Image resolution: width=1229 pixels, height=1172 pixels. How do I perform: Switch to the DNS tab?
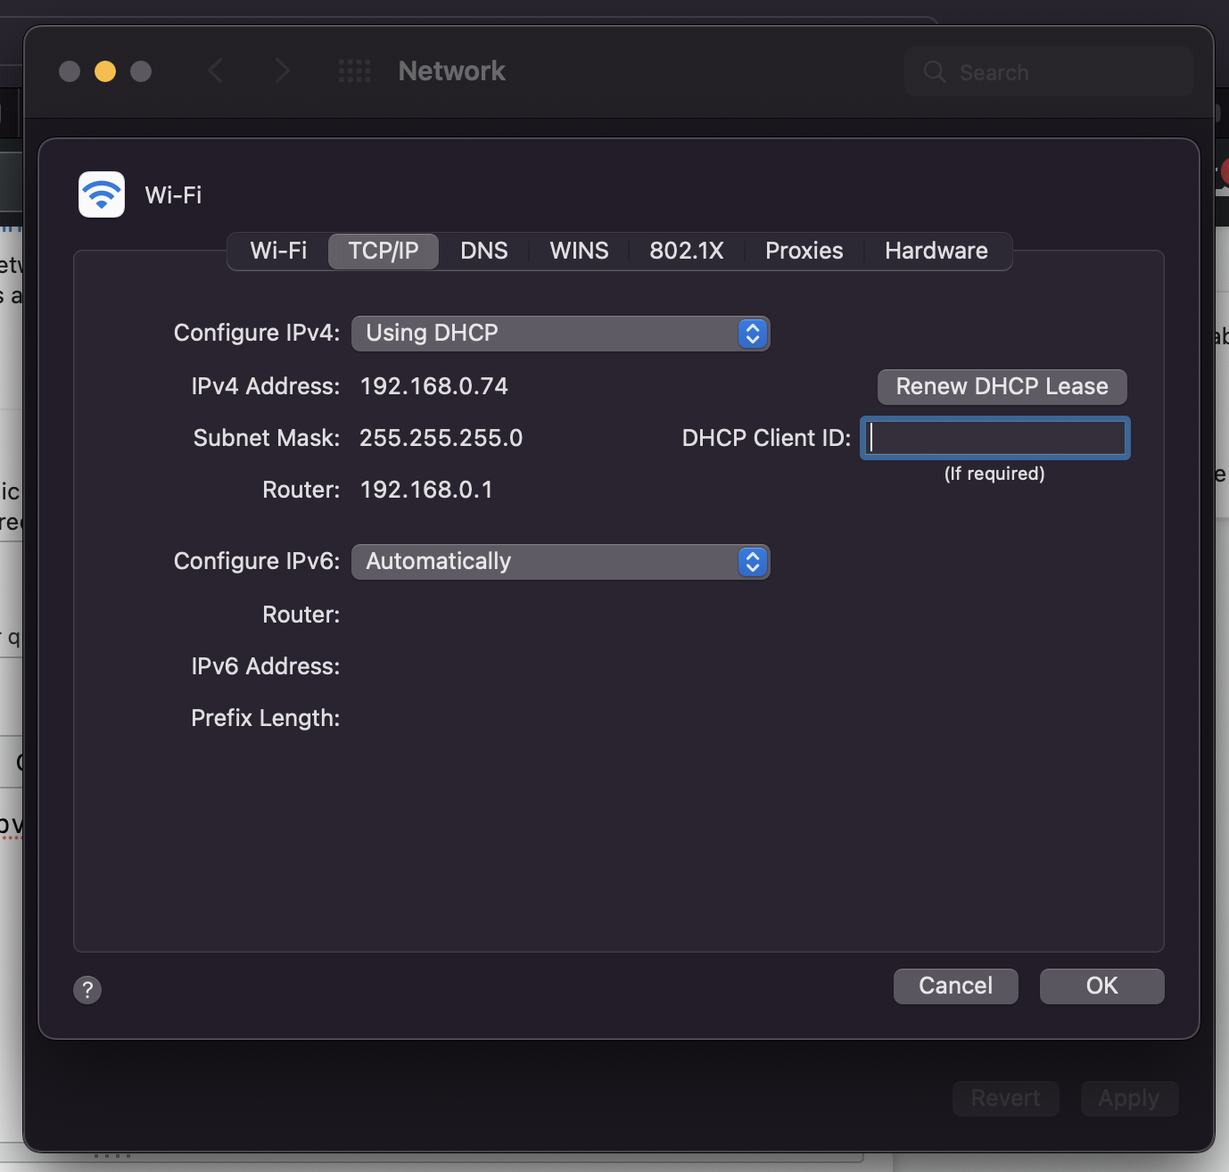tap(484, 251)
